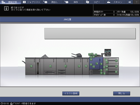The image size is (140, 105).
Task: Open the スキャン tab
Action: pos(116,2)
